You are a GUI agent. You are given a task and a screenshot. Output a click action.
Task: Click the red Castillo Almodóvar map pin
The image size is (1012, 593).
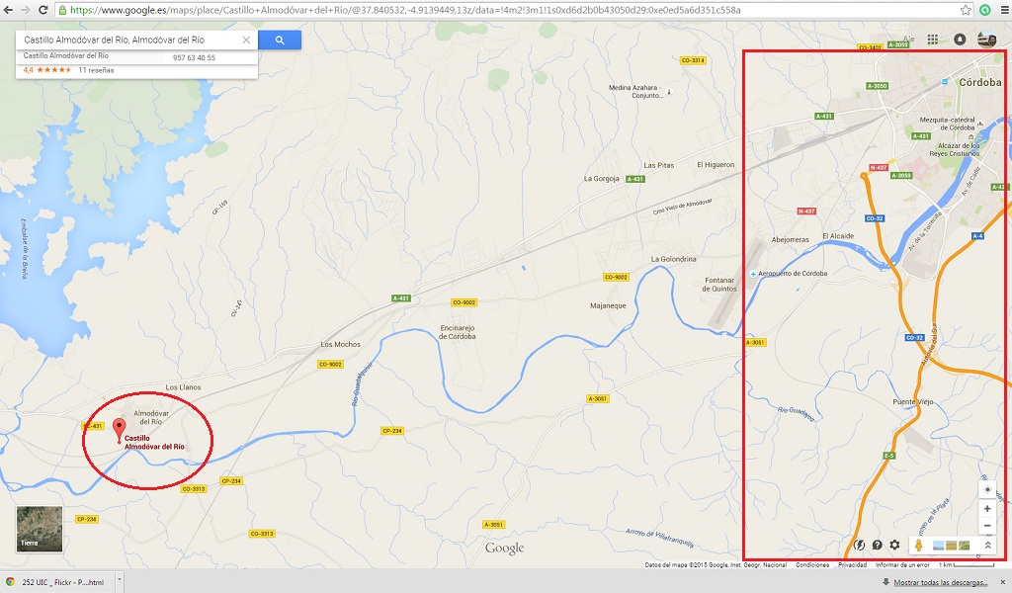pos(119,430)
